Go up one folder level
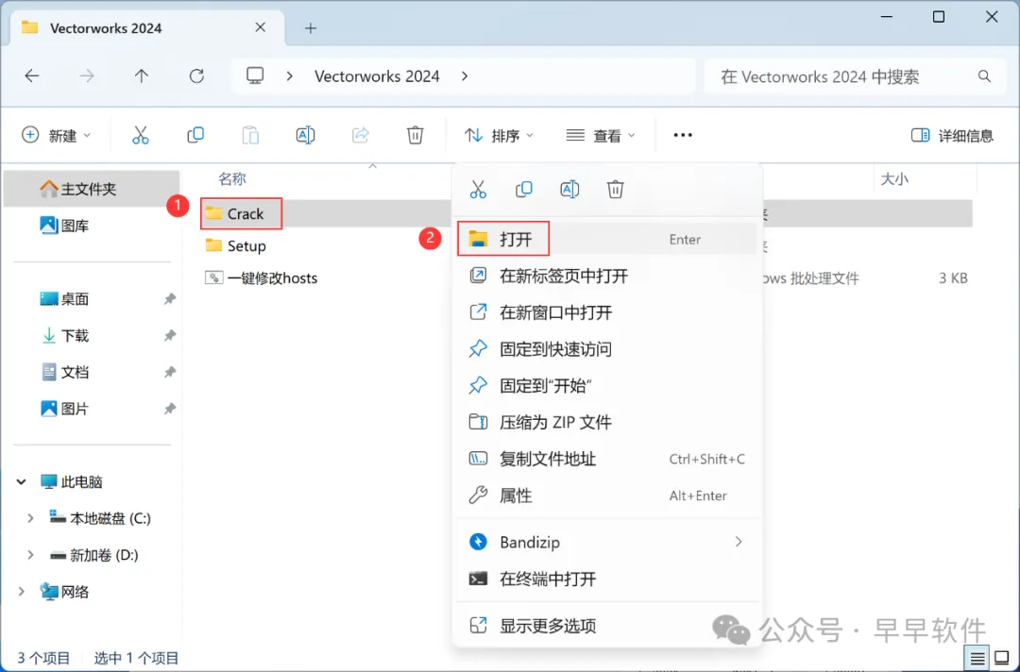The width and height of the screenshot is (1020, 672). click(141, 76)
